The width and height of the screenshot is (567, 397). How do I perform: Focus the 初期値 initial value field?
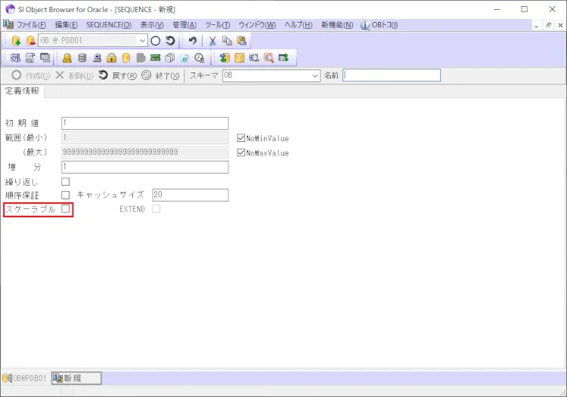145,123
